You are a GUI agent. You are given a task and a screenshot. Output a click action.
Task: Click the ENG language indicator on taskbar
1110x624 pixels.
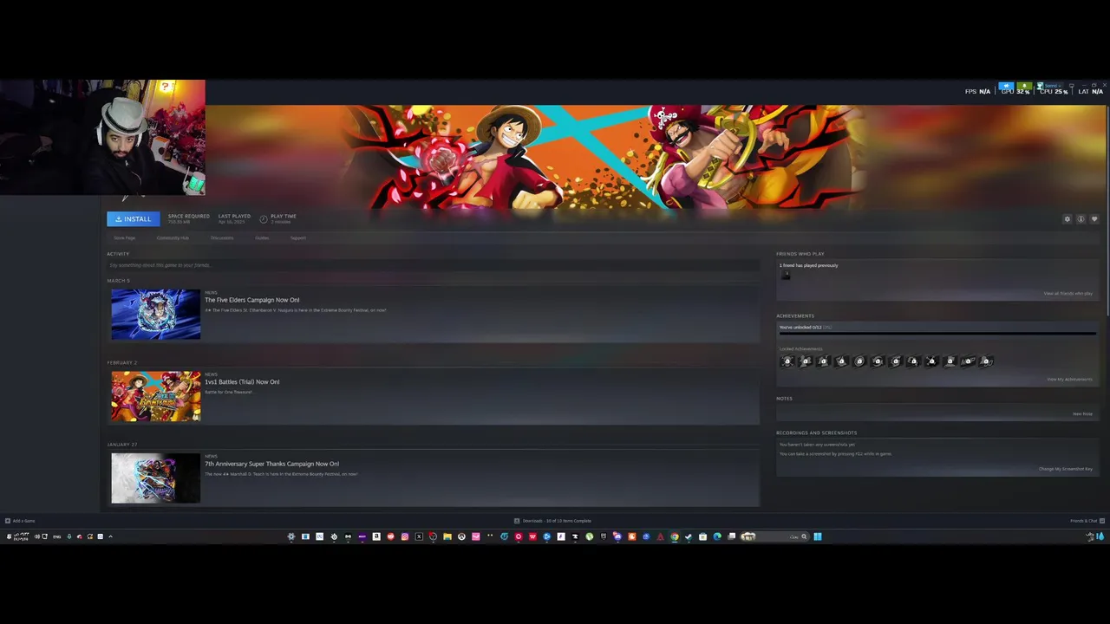[57, 536]
